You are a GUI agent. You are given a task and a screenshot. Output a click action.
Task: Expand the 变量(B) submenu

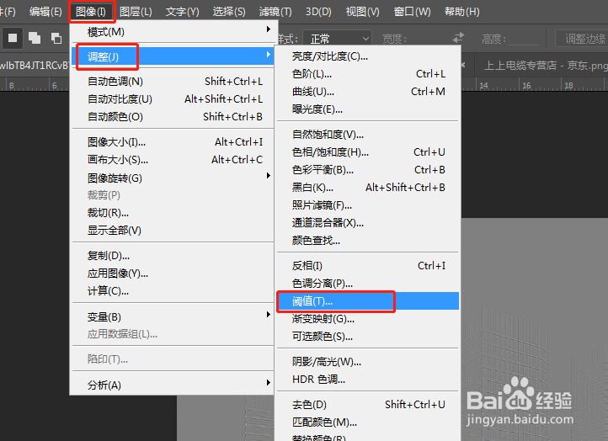[x=173, y=317]
